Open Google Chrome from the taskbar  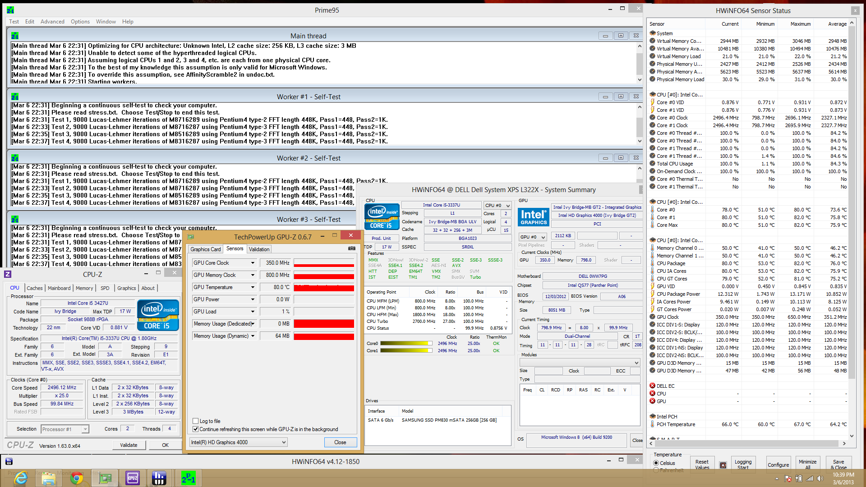click(x=77, y=478)
